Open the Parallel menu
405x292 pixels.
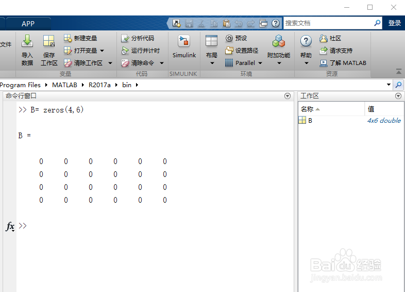(244, 63)
